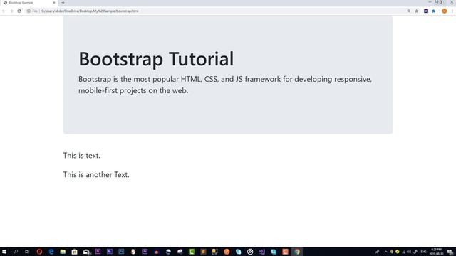Launch Opera from the taskbar
This screenshot has width=456, height=256.
coord(39,252)
